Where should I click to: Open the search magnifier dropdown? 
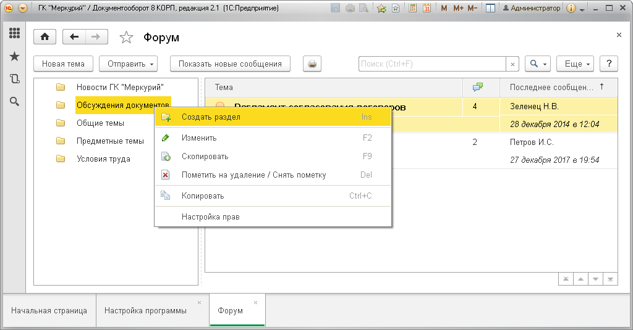(x=538, y=64)
